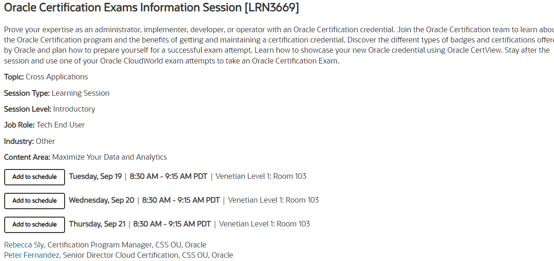
Task: Click Maximize Your Data and Analytics text
Action: (x=109, y=157)
